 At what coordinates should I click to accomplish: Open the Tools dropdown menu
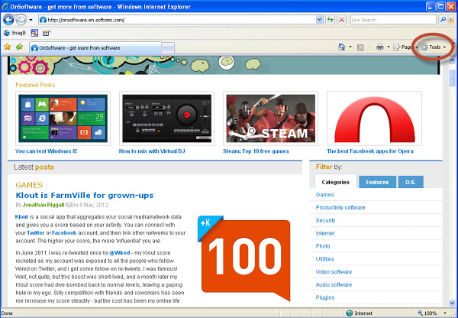[433, 47]
